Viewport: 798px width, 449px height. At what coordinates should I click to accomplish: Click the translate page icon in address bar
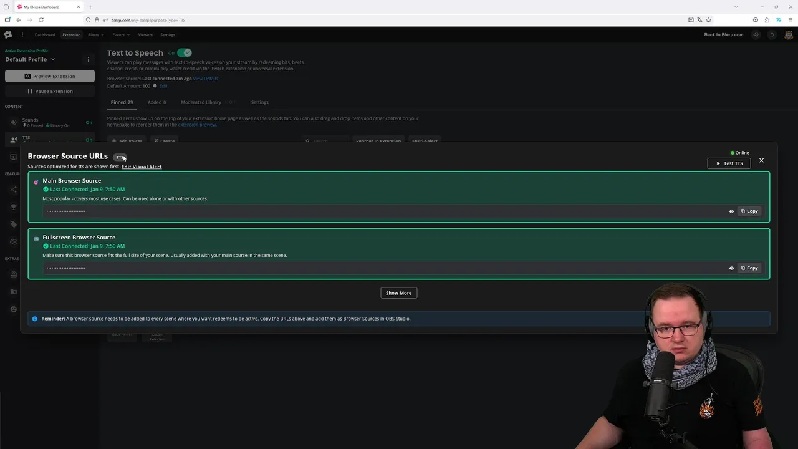point(699,20)
